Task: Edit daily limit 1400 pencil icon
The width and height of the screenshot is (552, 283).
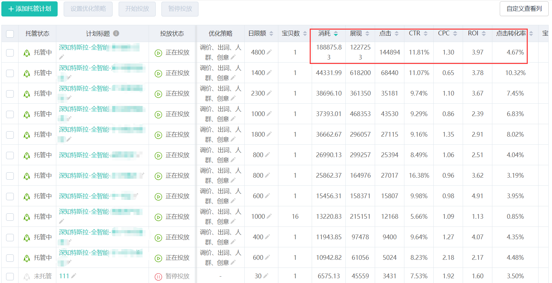Action: (269, 72)
